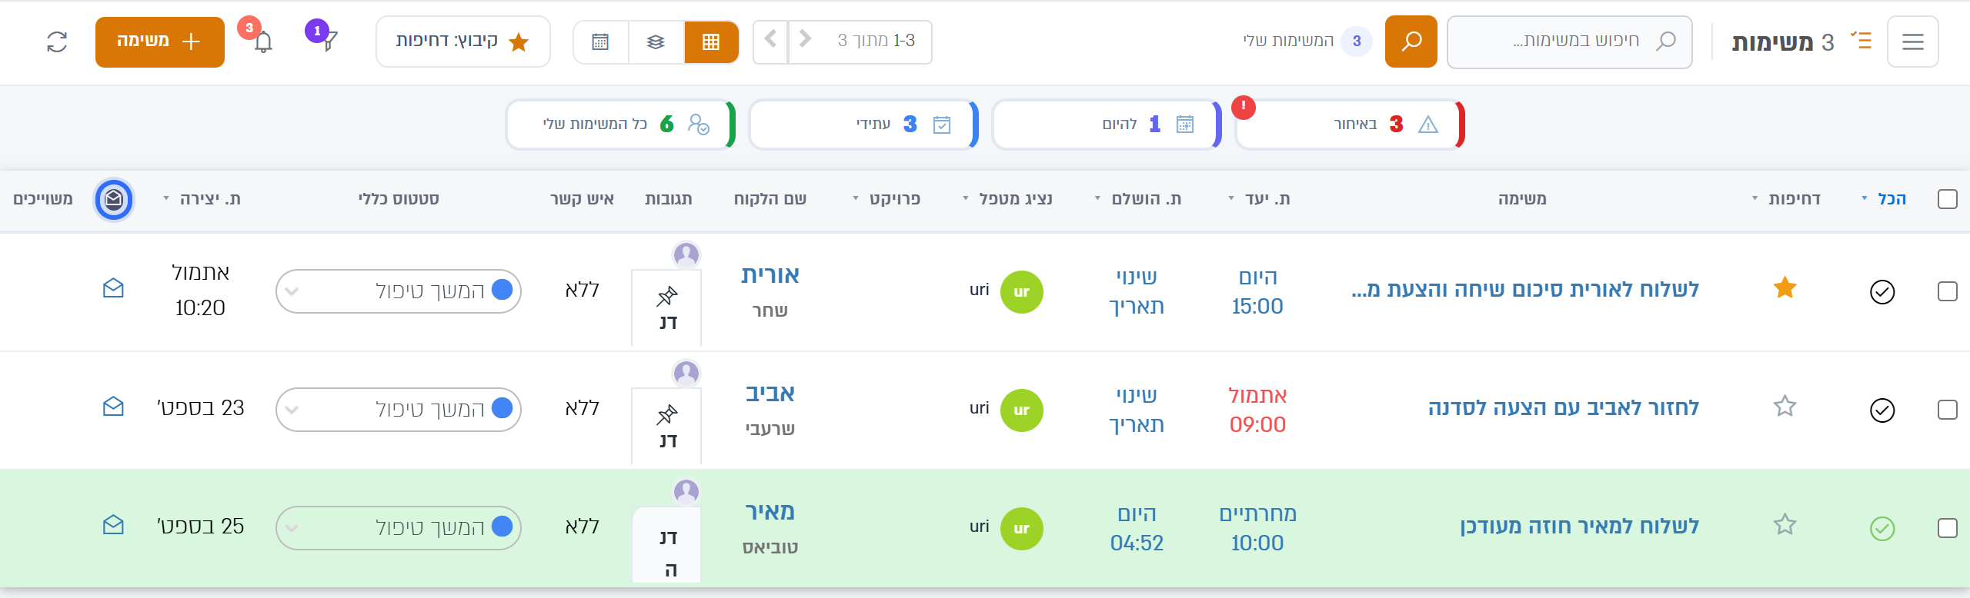Click the orange search button
Screen dimensions: 1970x598
pyautogui.click(x=1411, y=42)
